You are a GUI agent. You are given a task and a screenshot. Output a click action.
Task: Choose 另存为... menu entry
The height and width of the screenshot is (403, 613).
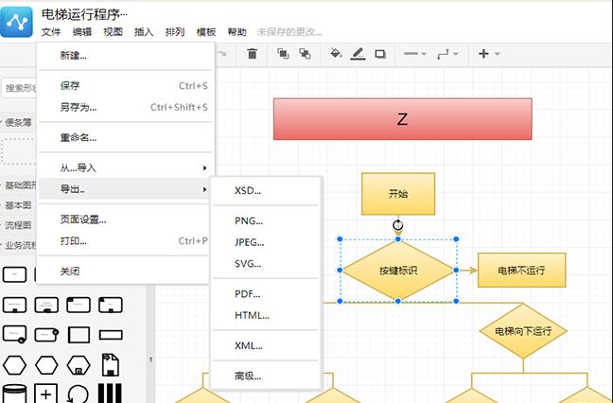[125, 107]
